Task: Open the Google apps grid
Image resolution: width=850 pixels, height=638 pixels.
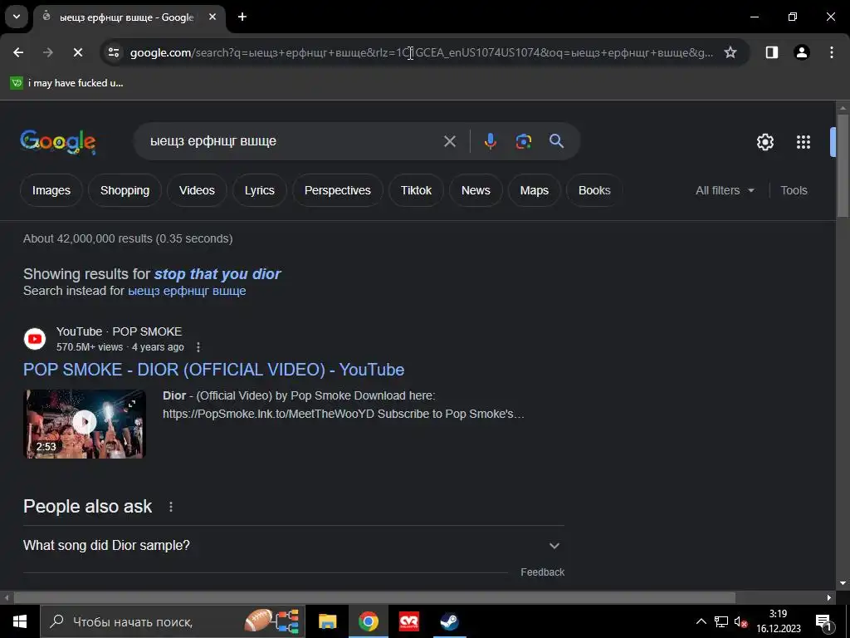Action: click(804, 142)
